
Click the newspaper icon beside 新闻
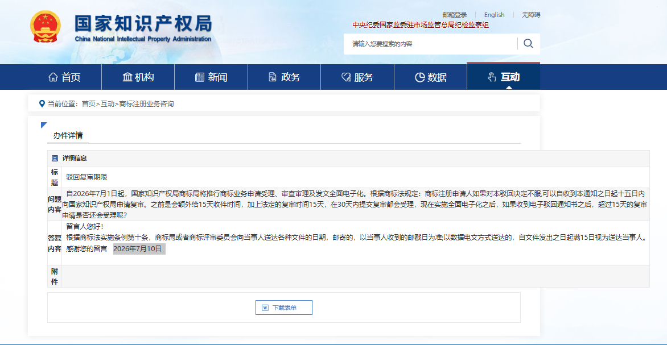pyautogui.click(x=200, y=77)
